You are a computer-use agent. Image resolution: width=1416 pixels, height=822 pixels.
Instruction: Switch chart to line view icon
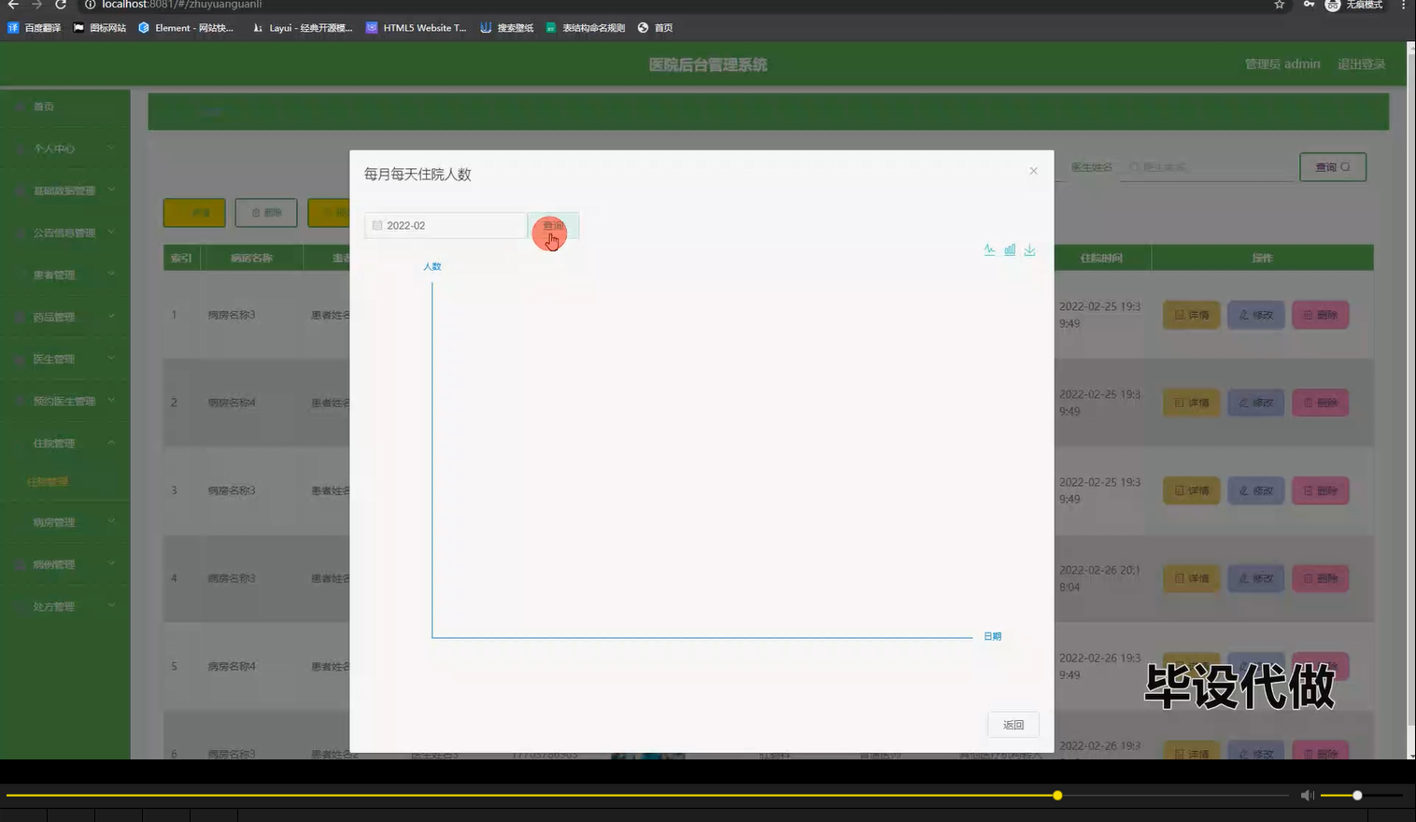[989, 249]
